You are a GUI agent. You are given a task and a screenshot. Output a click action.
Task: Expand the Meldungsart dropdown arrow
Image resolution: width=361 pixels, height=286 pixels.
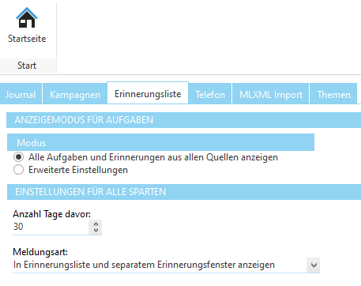click(x=314, y=265)
